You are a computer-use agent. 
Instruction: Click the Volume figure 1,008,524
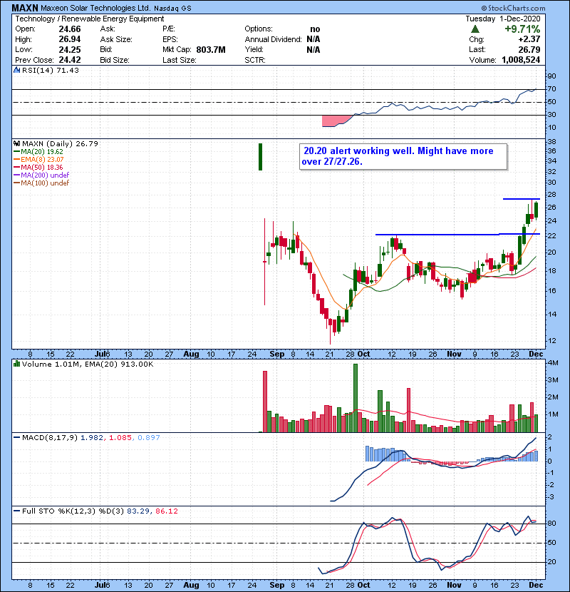(521, 60)
